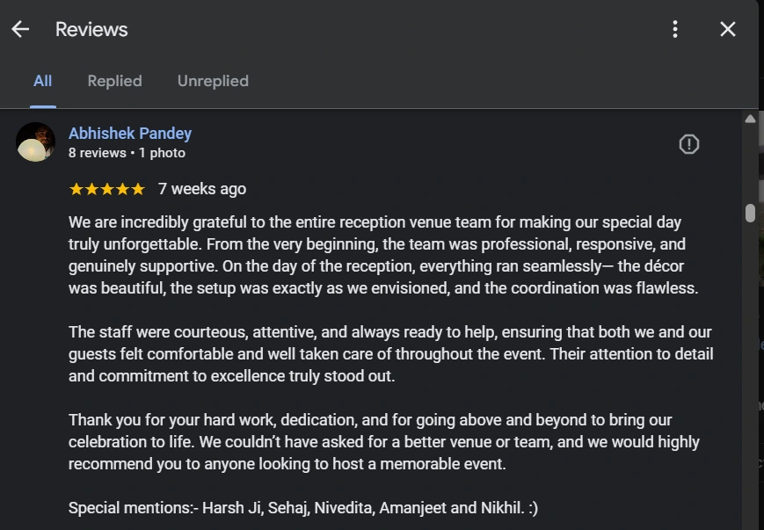Click Abhishek Pandey's profile picture

36,142
